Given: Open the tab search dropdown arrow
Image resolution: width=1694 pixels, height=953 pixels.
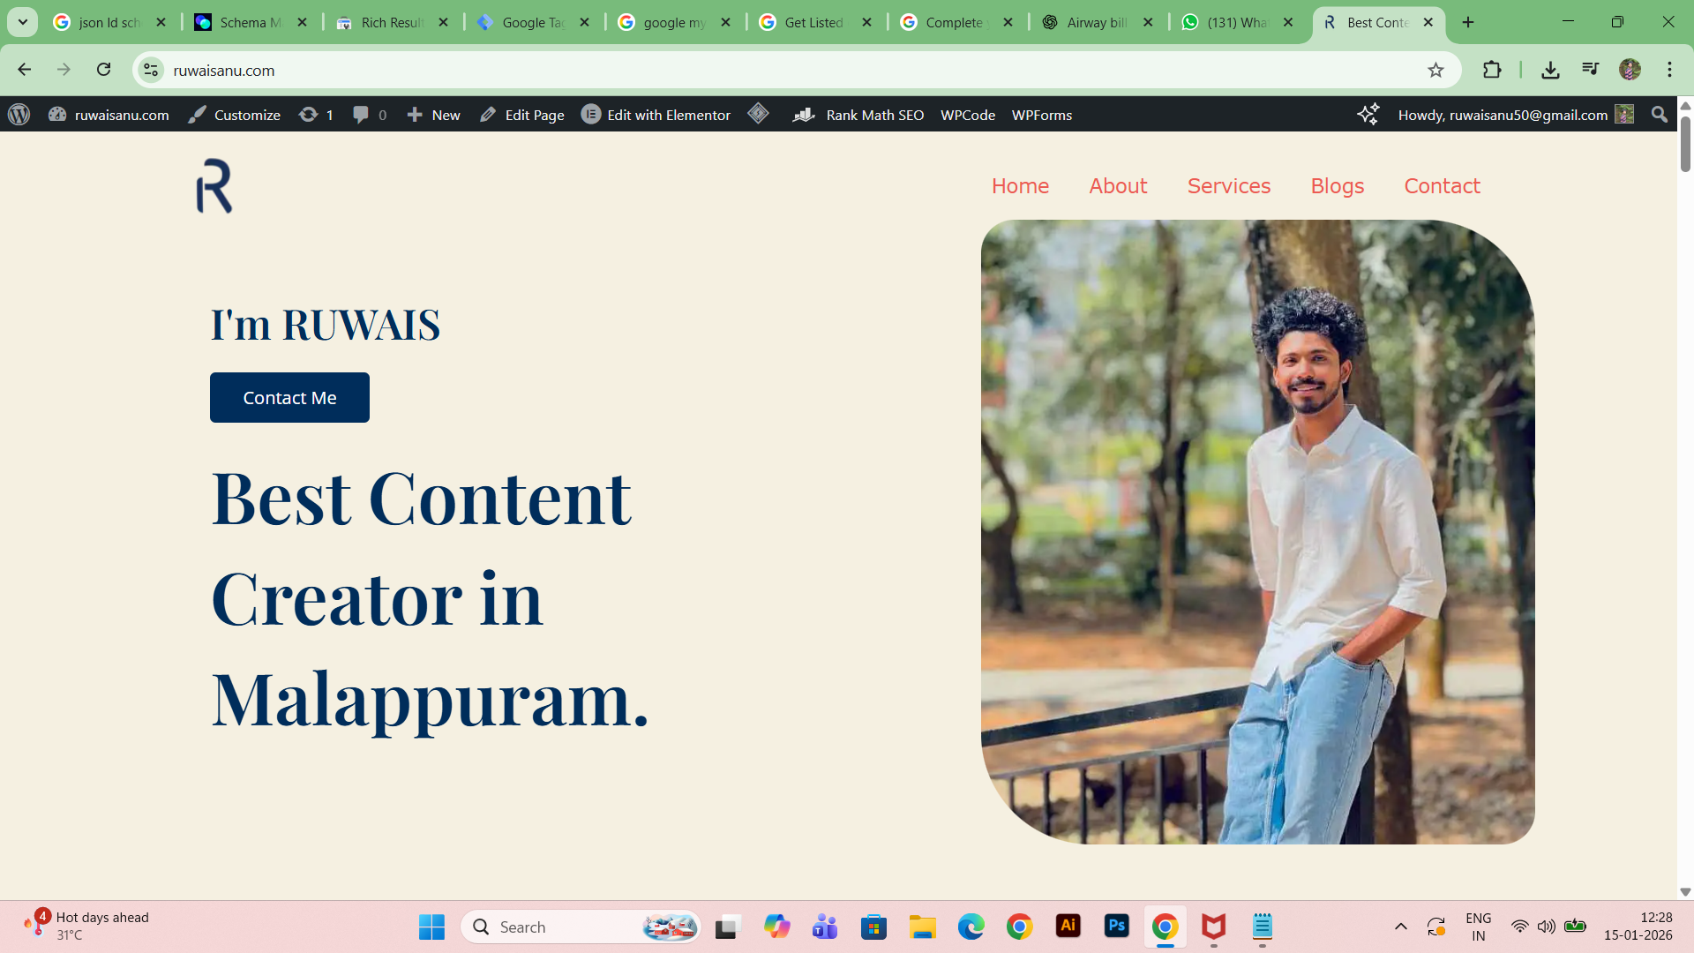Looking at the screenshot, I should pyautogui.click(x=23, y=22).
